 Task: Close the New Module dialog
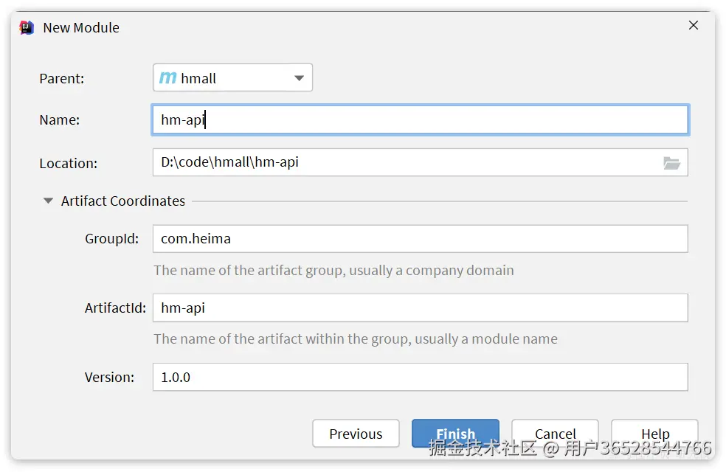(x=694, y=26)
